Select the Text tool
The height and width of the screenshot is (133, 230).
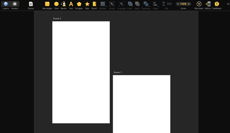pyautogui.click(x=71, y=5)
